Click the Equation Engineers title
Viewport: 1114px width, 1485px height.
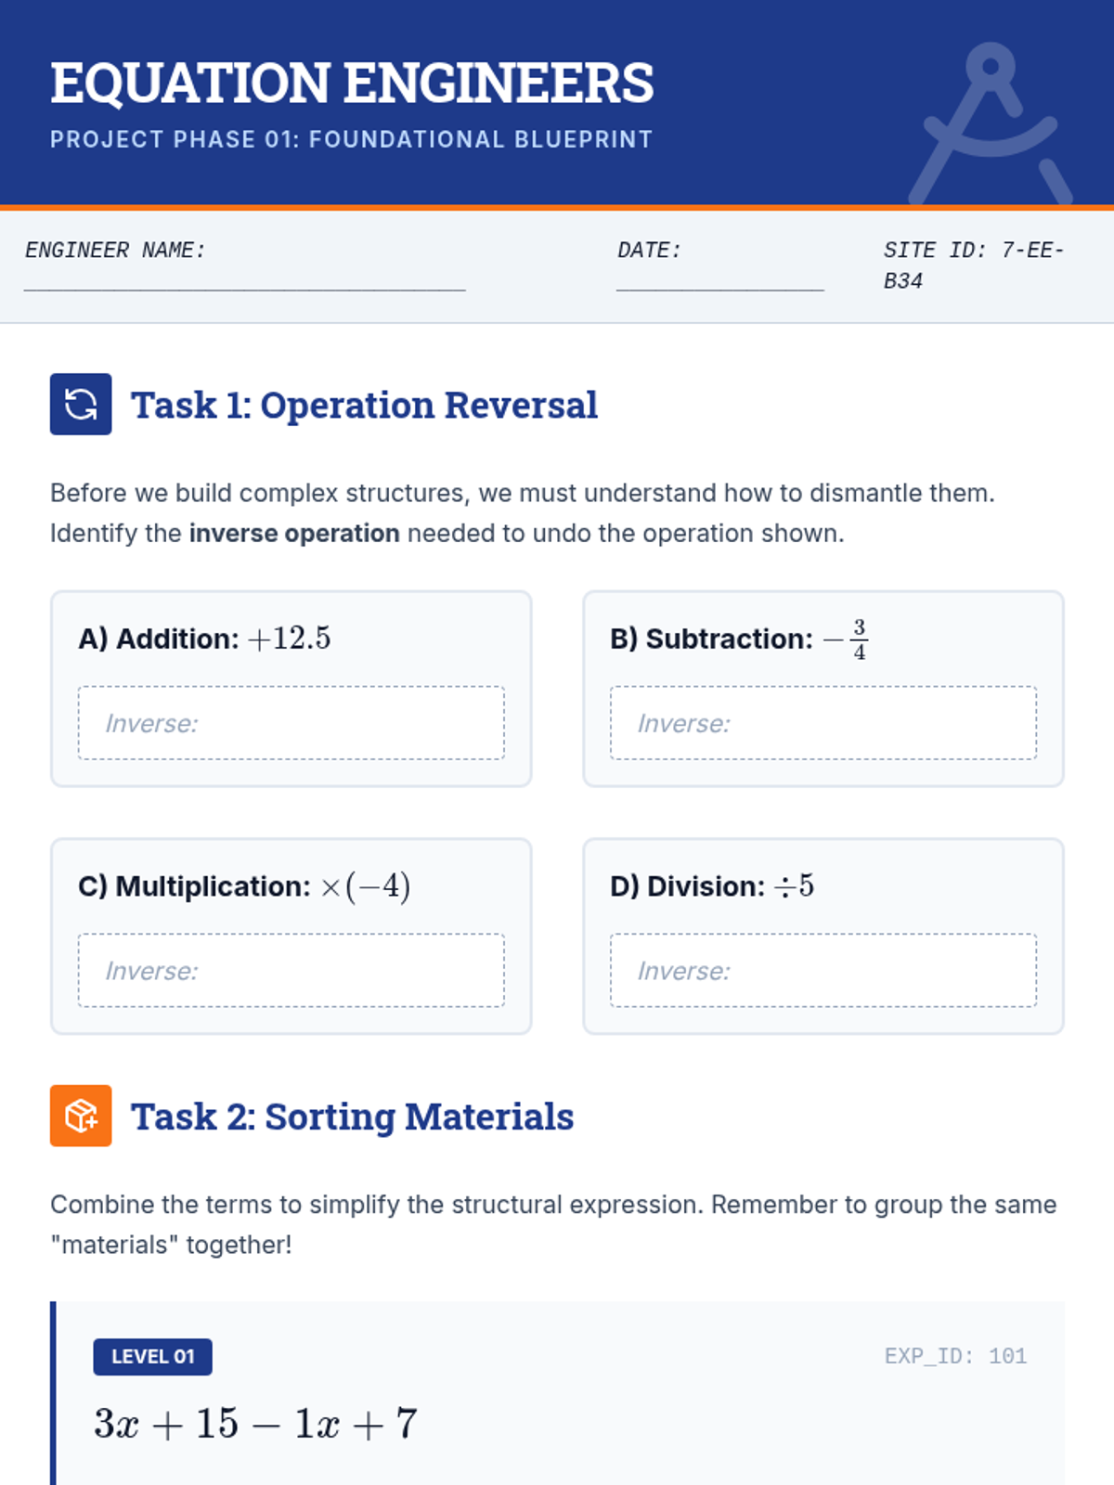click(x=352, y=83)
